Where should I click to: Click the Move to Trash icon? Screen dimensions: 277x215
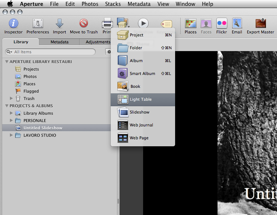[x=84, y=23]
